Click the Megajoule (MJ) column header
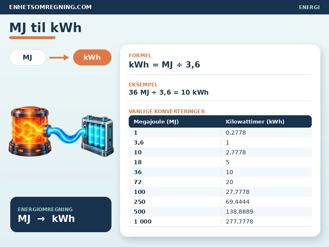 click(156, 121)
